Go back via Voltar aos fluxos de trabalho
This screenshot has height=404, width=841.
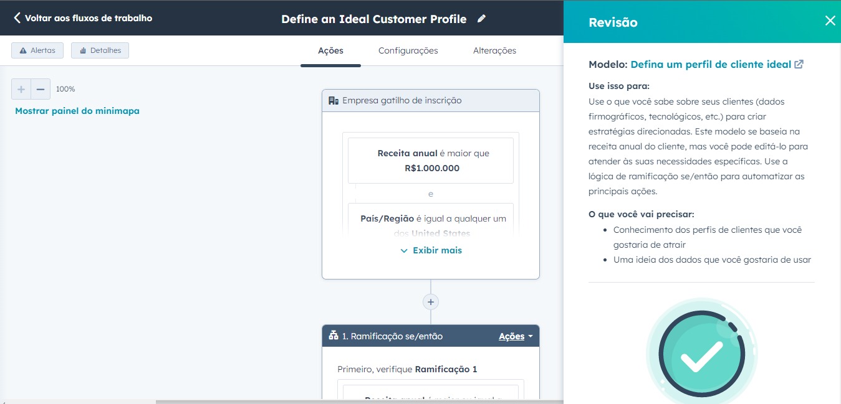(x=83, y=18)
